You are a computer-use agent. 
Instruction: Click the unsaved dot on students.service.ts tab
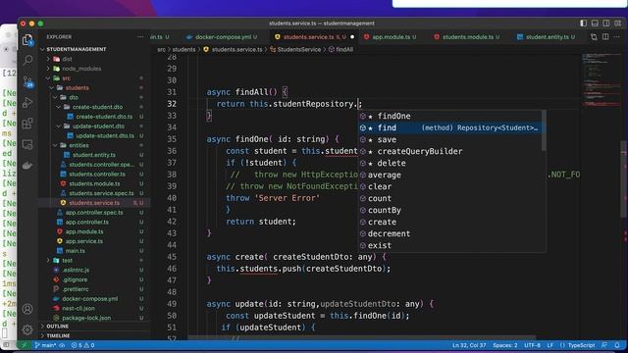(352, 37)
